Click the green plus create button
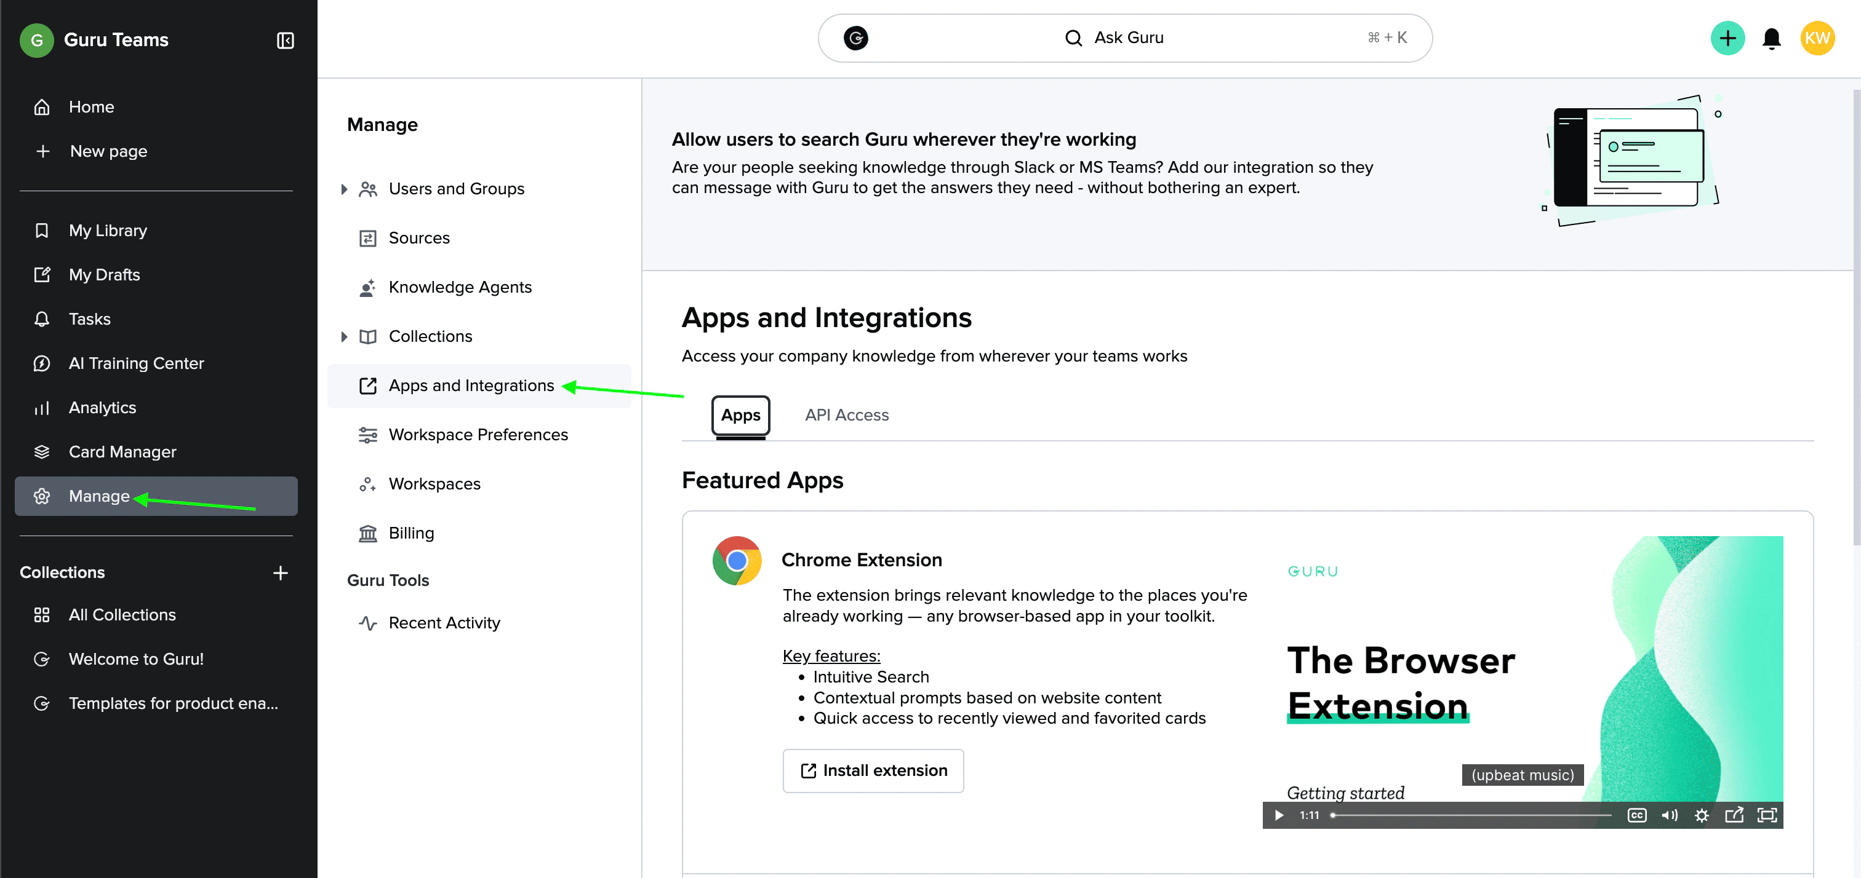Screen dimensions: 1861x878 pyautogui.click(x=1727, y=38)
